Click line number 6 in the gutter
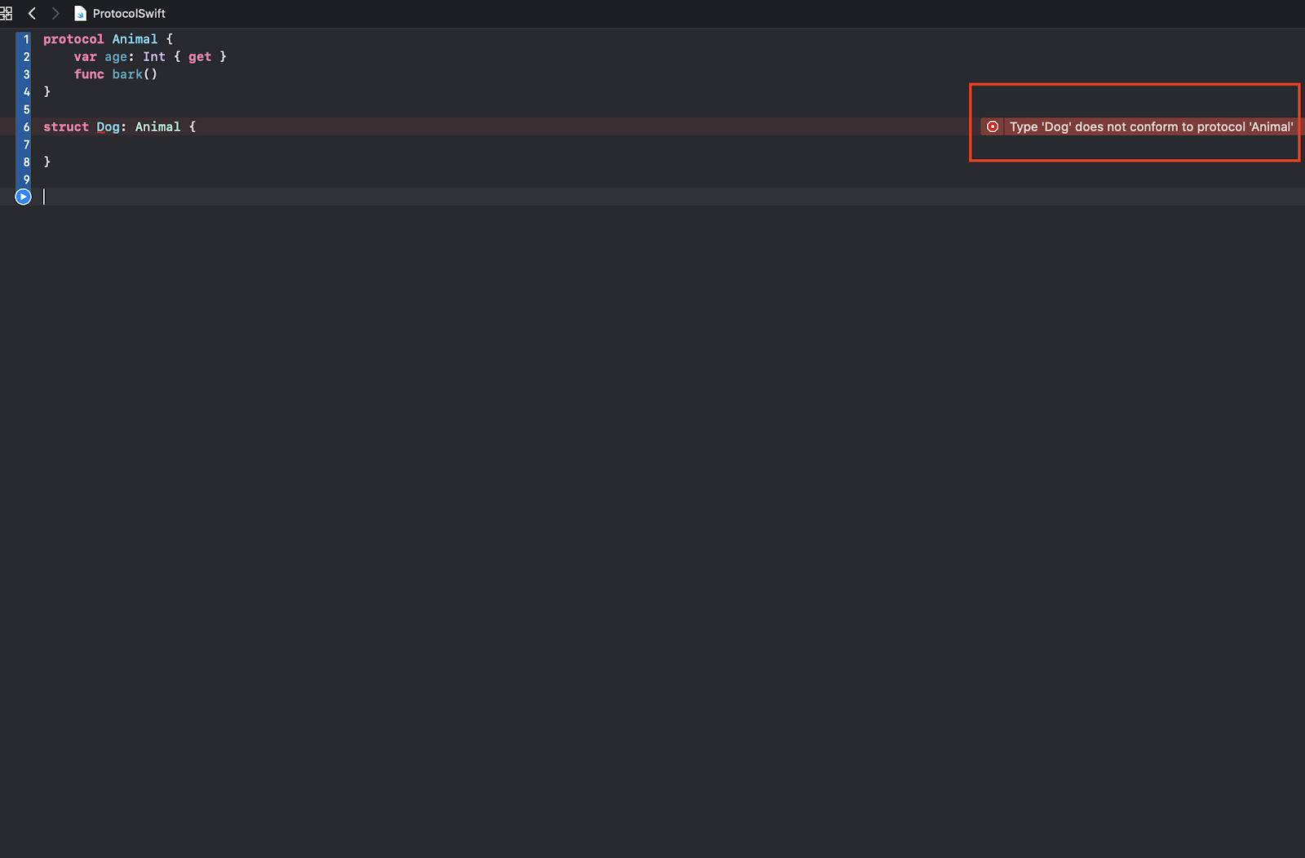 coord(26,126)
